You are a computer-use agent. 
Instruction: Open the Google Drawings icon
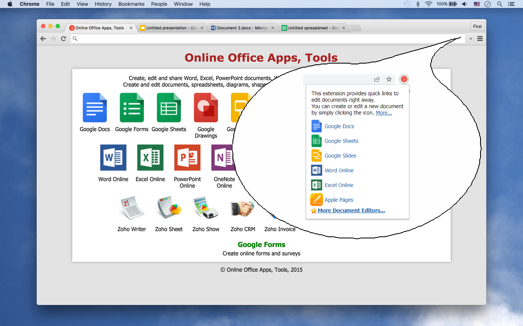coord(206,108)
